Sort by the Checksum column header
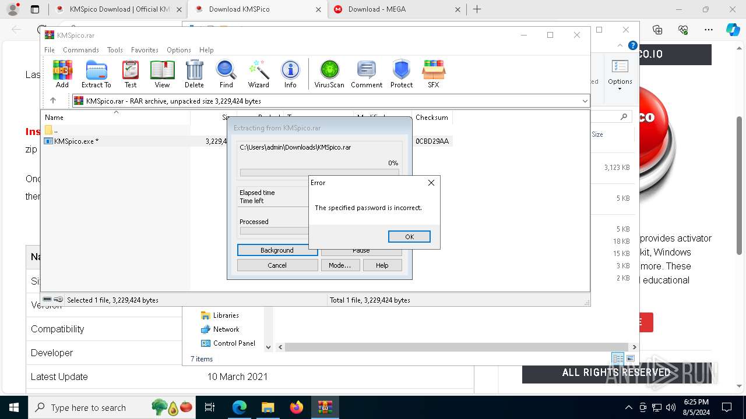 [432, 118]
